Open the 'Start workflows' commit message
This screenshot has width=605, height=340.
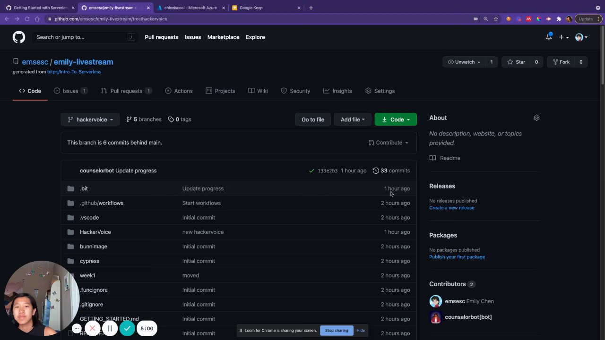click(x=201, y=203)
